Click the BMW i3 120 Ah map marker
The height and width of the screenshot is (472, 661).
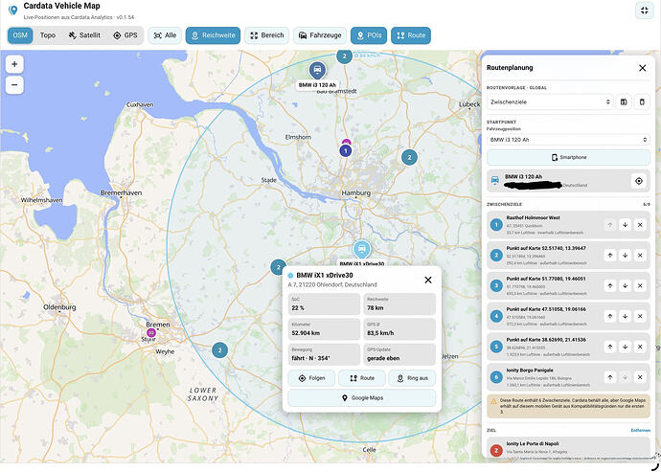pos(317,71)
